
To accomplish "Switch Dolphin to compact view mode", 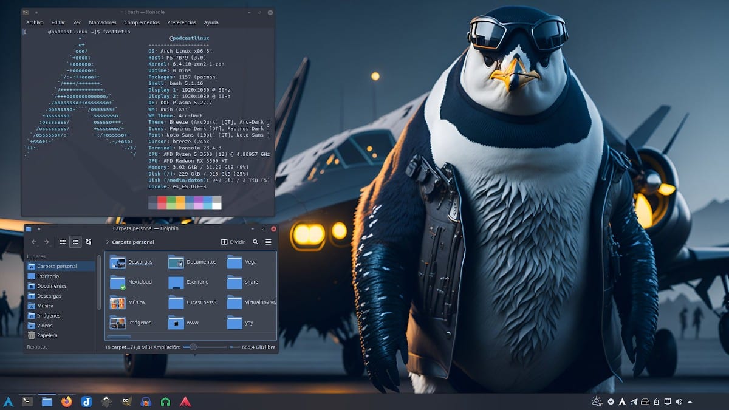I will pos(75,242).
